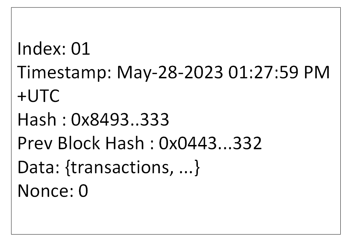Select the Nonce value 0

coord(83,191)
